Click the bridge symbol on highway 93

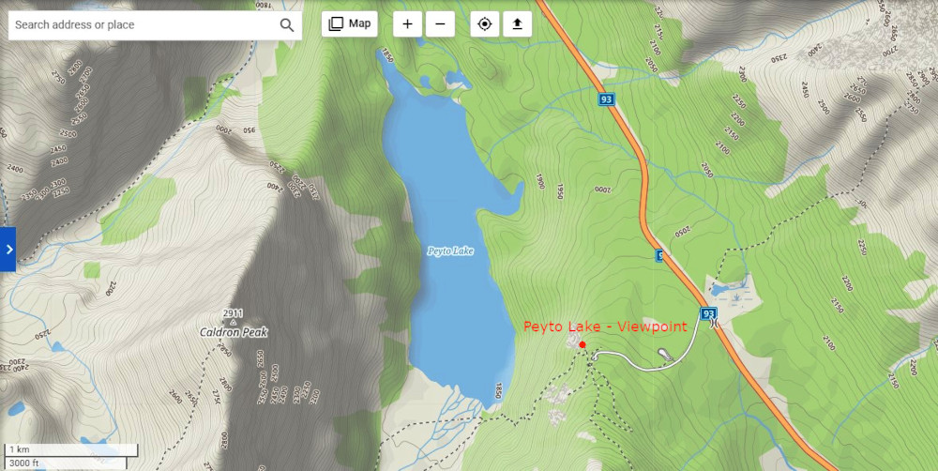[714, 324]
